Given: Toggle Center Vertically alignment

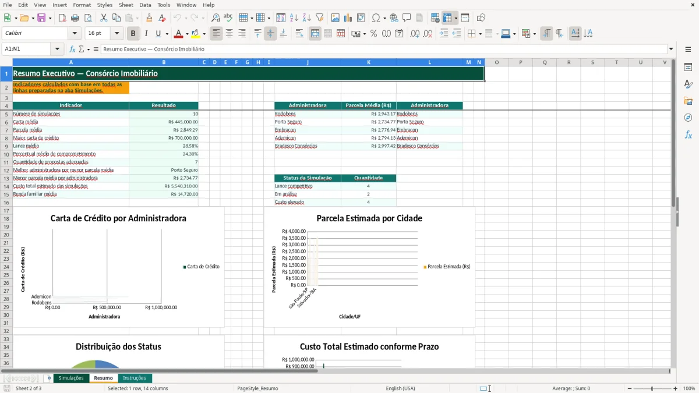Looking at the screenshot, I should (270, 34).
